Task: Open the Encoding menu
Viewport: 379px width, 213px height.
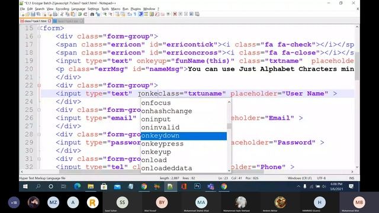Action: click(x=62, y=9)
